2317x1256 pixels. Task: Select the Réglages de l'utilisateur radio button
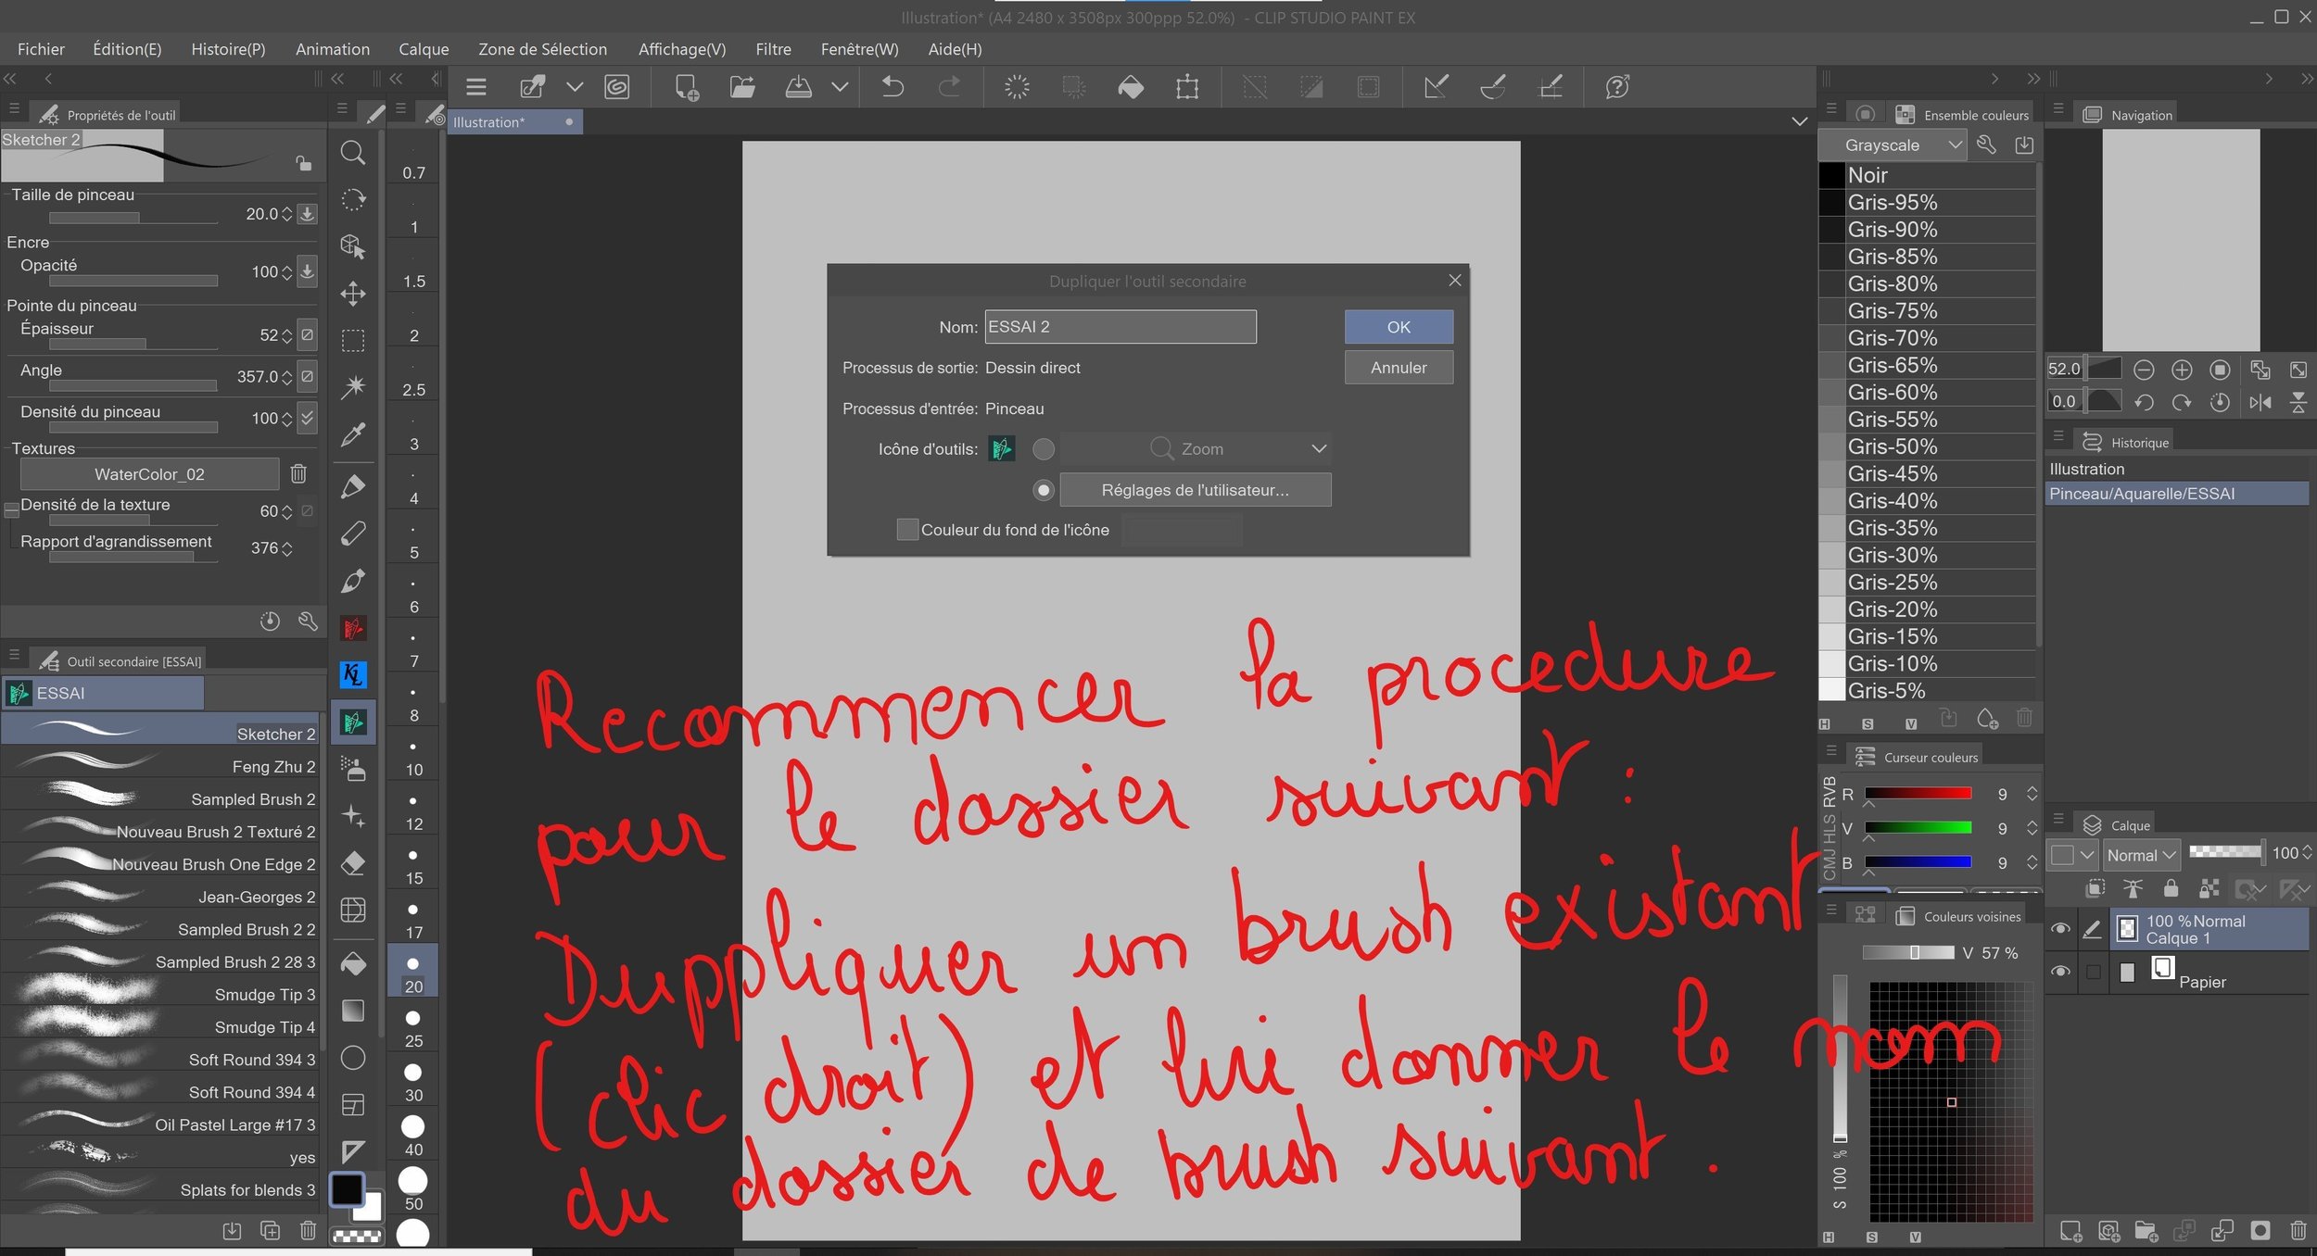click(x=1044, y=490)
